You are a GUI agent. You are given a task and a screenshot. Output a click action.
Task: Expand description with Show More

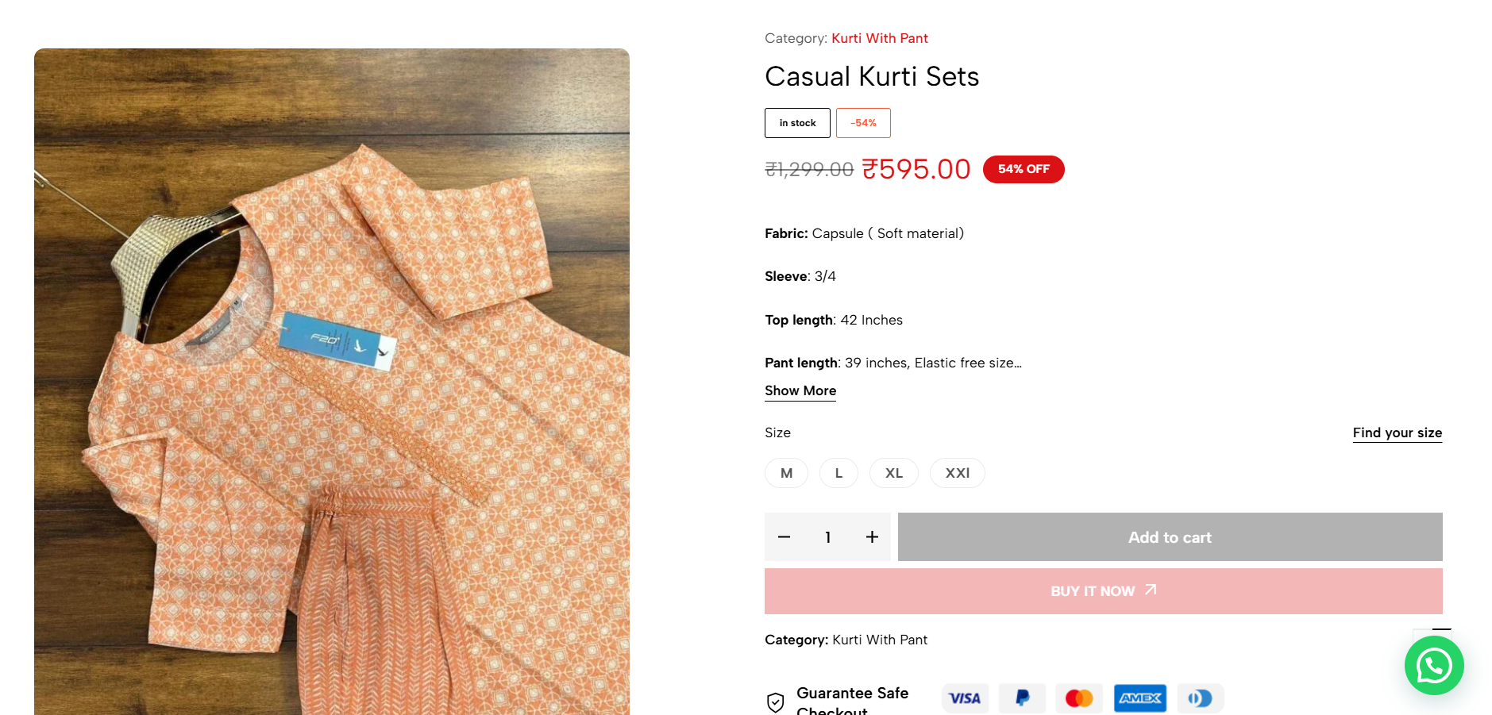[800, 390]
